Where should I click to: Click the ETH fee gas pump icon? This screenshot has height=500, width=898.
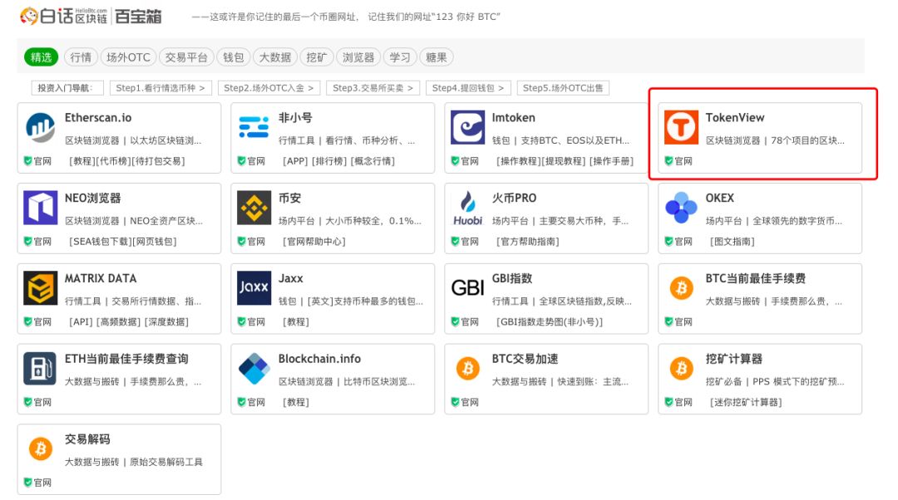click(40, 368)
